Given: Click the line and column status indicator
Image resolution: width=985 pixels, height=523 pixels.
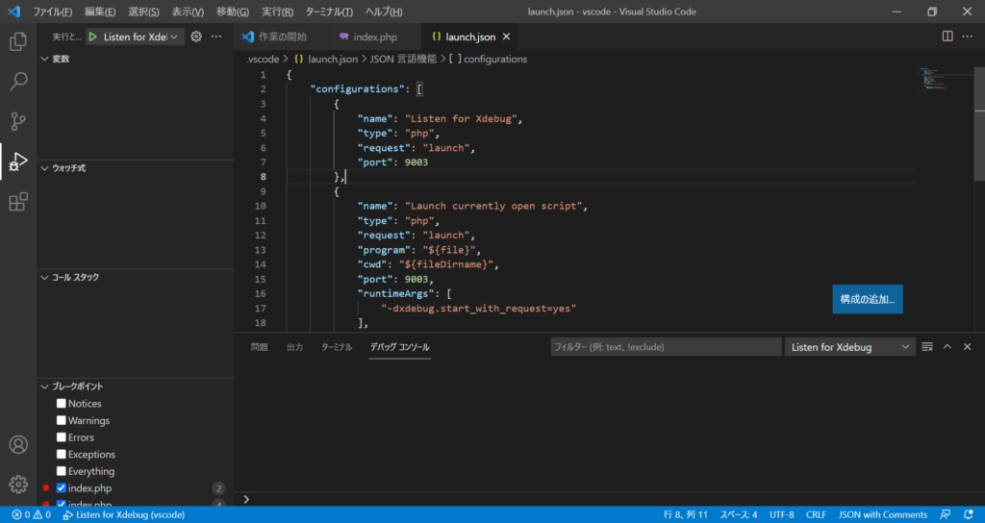Looking at the screenshot, I should point(685,515).
